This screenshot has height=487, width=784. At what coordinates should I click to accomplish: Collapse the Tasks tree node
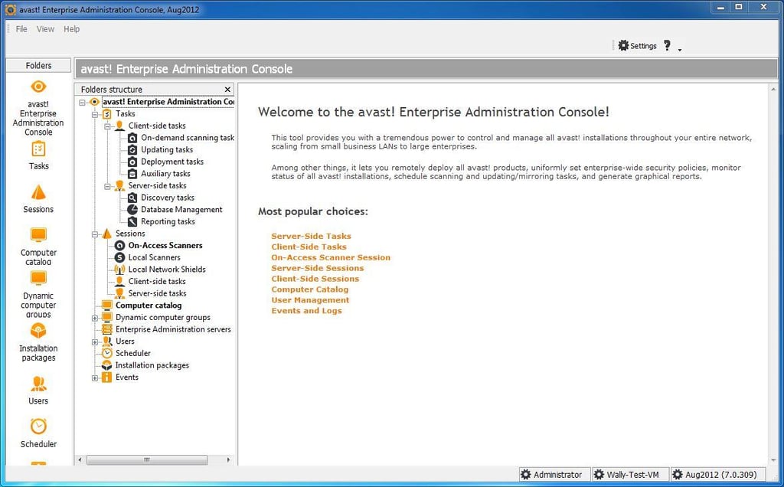tap(95, 115)
